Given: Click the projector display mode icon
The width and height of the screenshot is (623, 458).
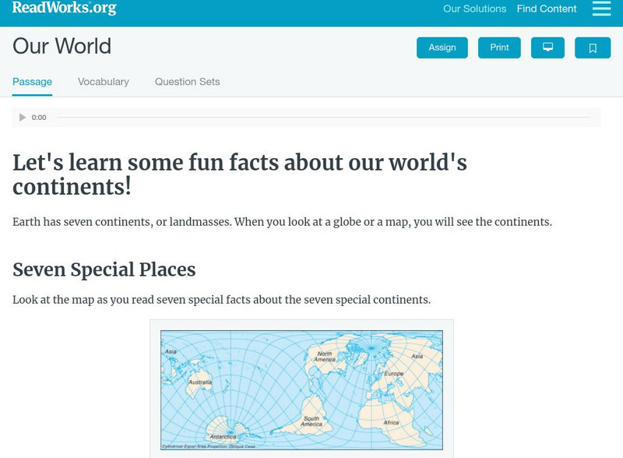Looking at the screenshot, I should [x=547, y=47].
